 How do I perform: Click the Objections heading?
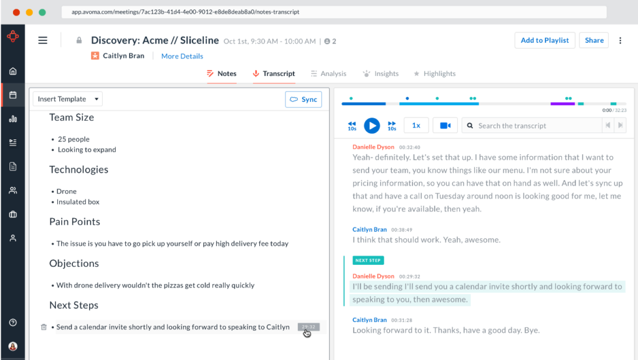pyautogui.click(x=74, y=264)
